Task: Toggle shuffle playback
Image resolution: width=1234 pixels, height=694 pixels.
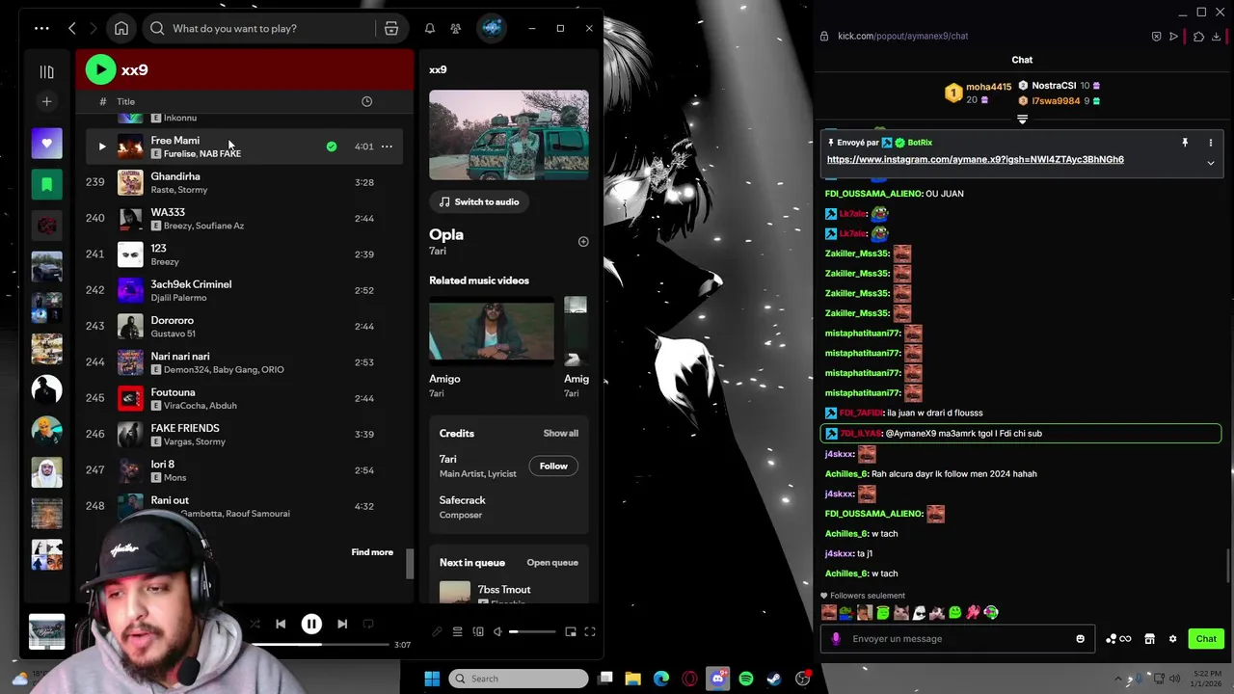Action: [255, 624]
